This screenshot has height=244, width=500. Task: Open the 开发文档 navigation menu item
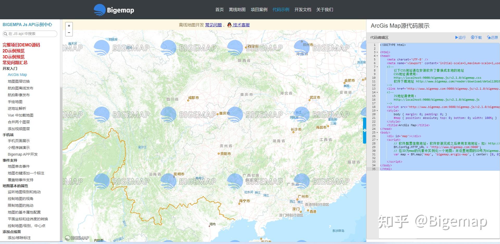303,10
